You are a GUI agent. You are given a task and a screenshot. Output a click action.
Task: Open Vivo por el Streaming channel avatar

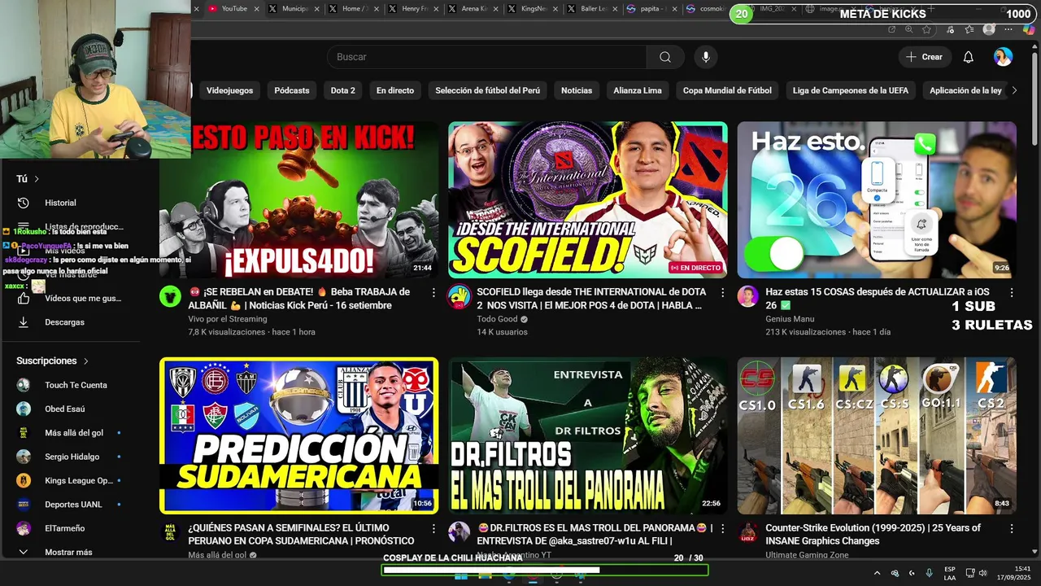(x=170, y=296)
